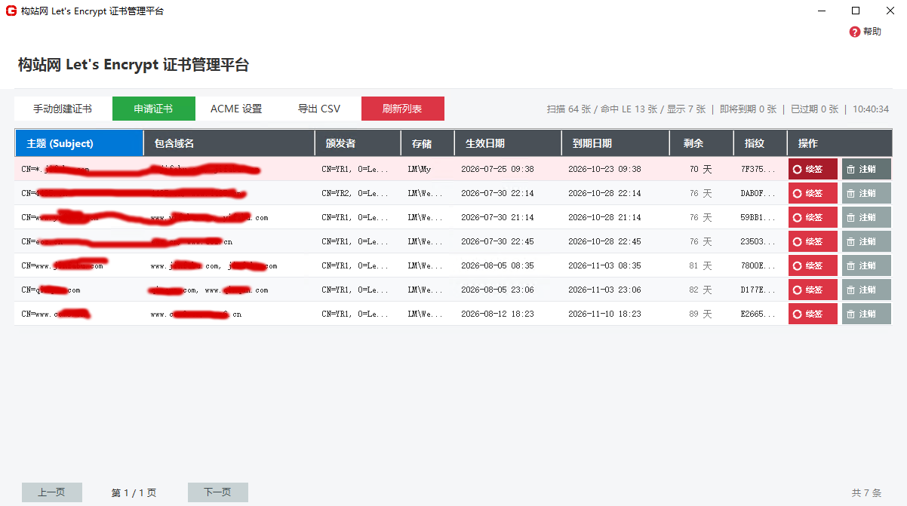Click the red 刷新列表 button
This screenshot has width=907, height=506.
(403, 109)
